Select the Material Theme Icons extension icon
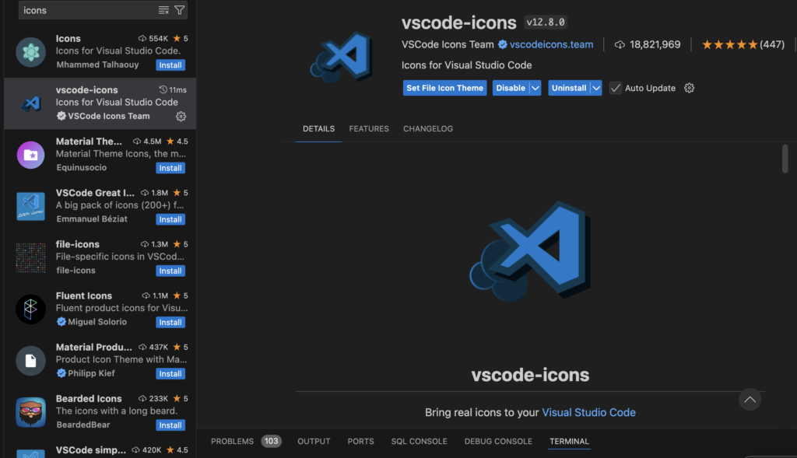Viewport: 797px width, 458px height. [x=31, y=155]
